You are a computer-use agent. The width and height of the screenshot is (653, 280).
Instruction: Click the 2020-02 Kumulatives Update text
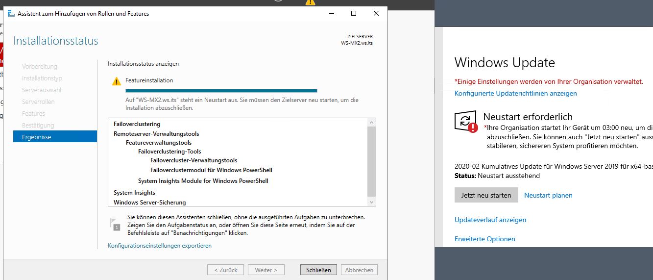tap(554, 166)
